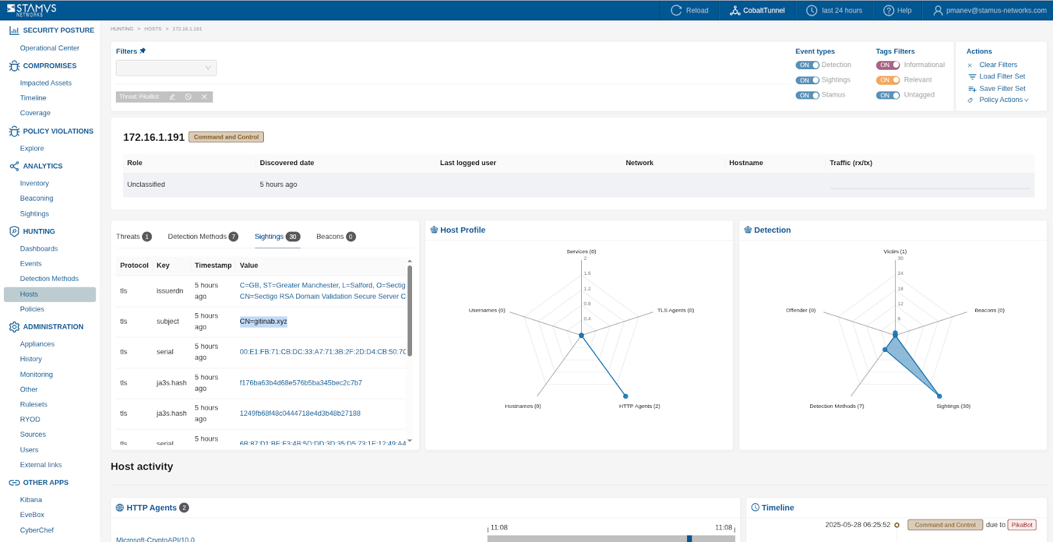Open the Beacons tab
This screenshot has height=542, width=1053.
(x=330, y=237)
